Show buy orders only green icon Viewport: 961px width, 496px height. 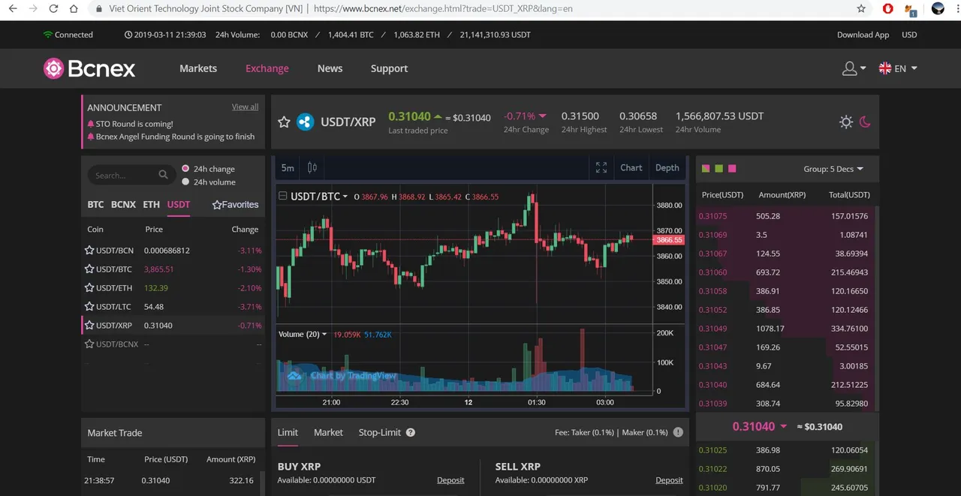pos(718,169)
